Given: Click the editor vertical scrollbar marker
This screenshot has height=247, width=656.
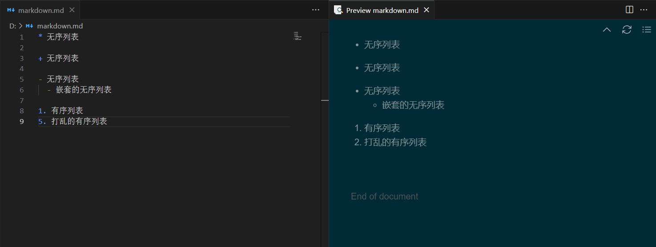Looking at the screenshot, I should (325, 100).
